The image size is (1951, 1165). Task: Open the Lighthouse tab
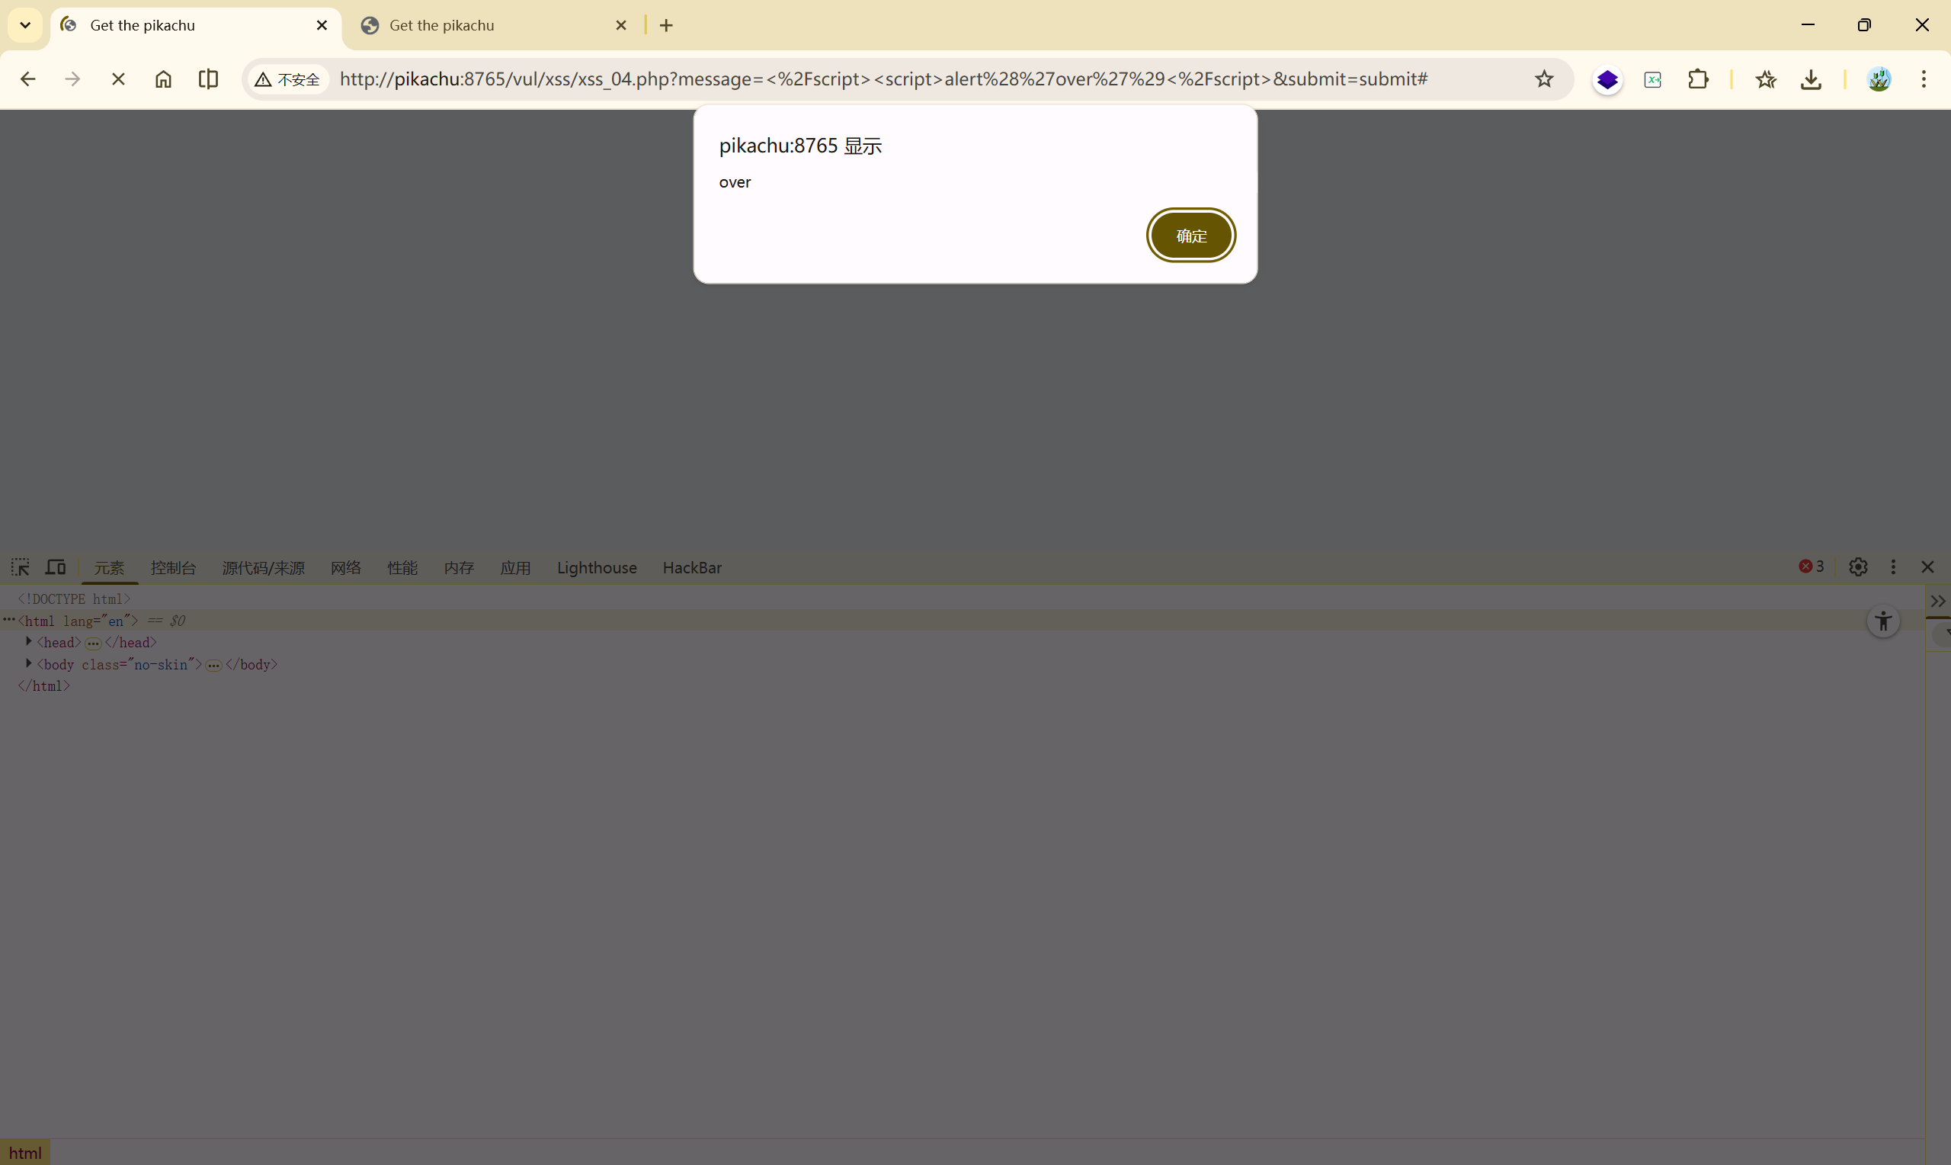(596, 567)
